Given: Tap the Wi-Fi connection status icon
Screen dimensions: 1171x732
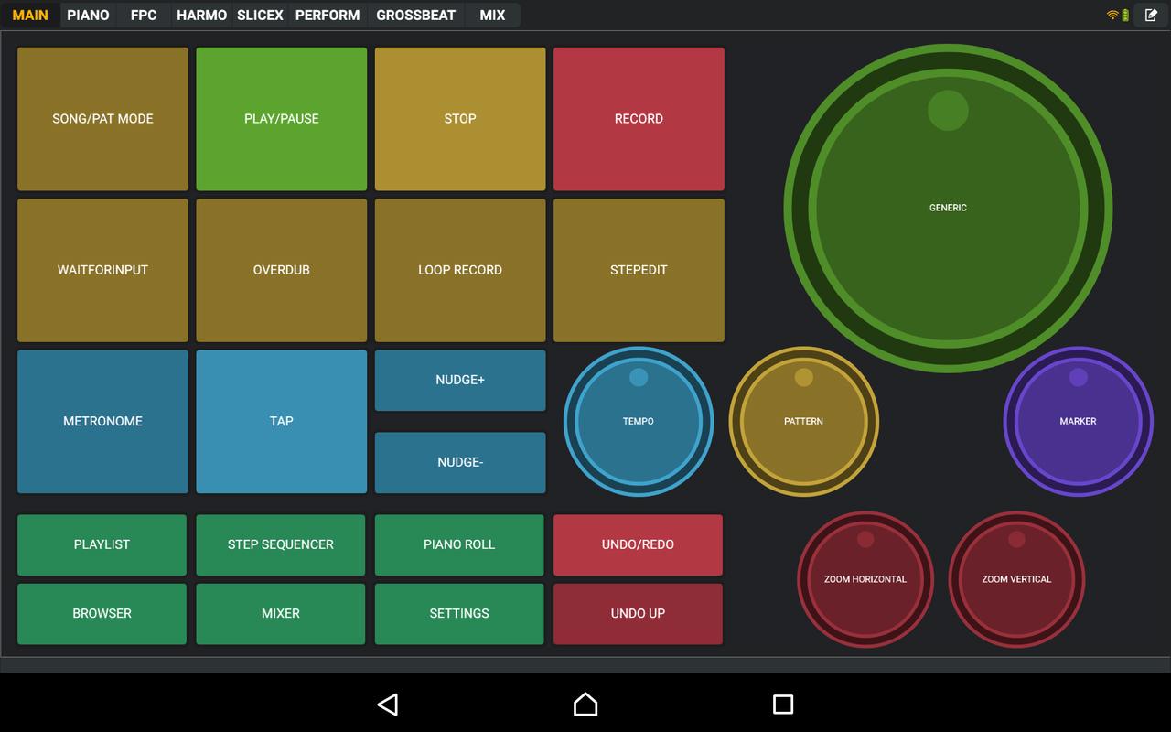Looking at the screenshot, I should coord(1112,15).
